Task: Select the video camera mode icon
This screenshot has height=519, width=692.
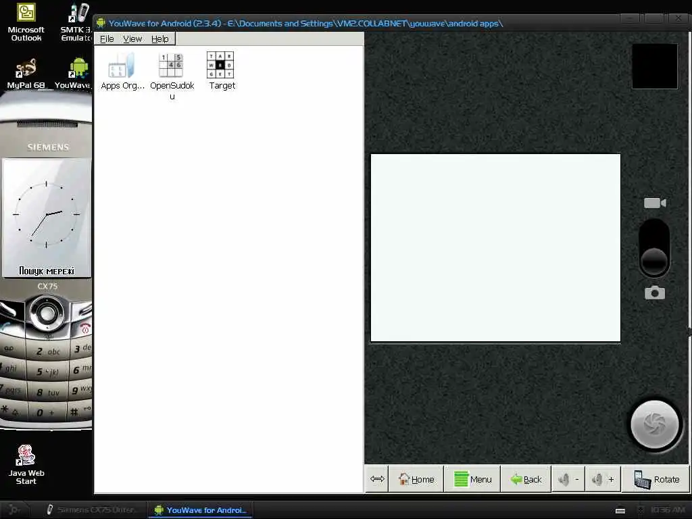Action: [x=654, y=203]
